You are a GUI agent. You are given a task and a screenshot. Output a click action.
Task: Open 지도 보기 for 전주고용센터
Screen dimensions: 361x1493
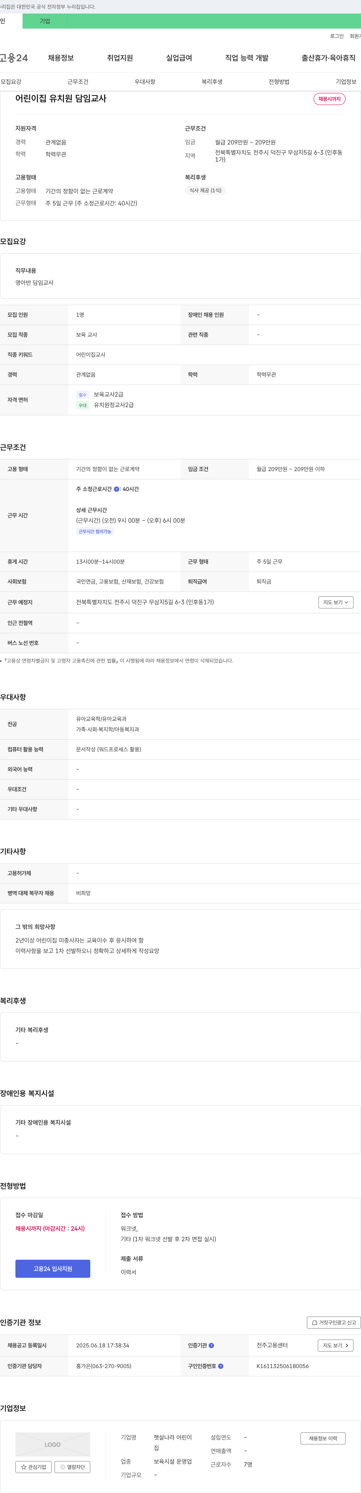[x=335, y=1345]
